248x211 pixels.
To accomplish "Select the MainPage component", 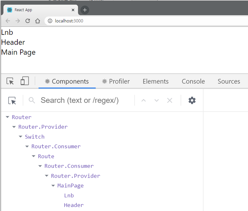I will click(70, 186).
